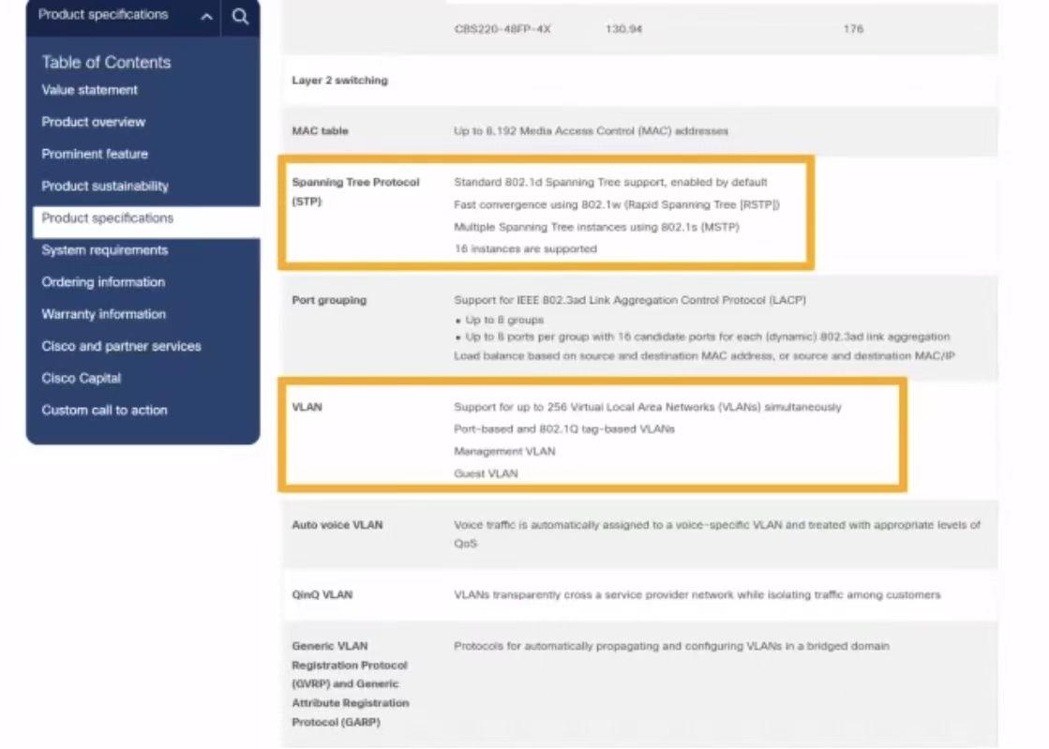Collapse the Product specifications chevron
The height and width of the screenshot is (749, 1049).
[x=207, y=17]
